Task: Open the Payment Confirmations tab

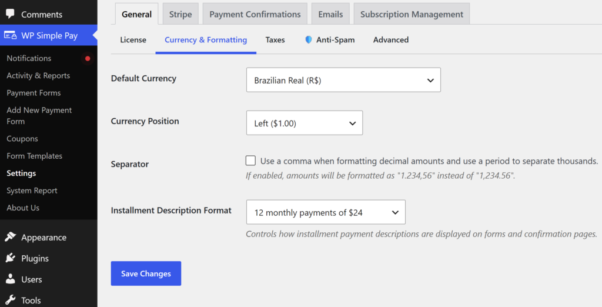Action: point(255,14)
